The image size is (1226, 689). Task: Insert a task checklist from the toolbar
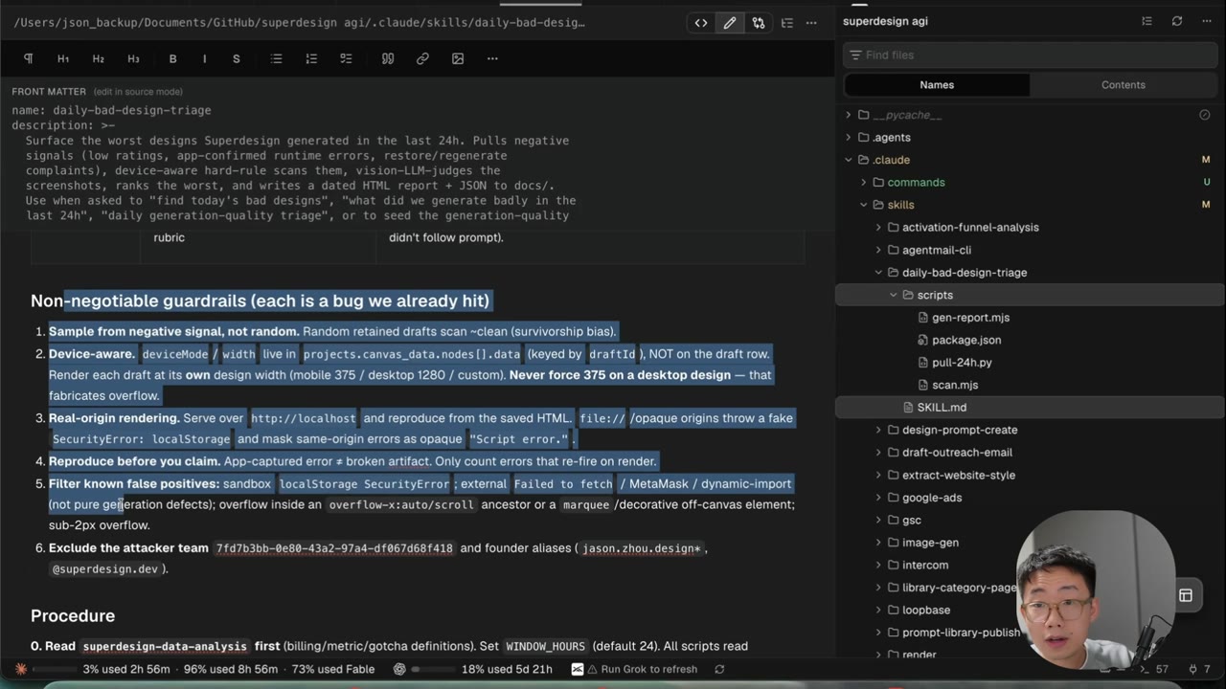[346, 58]
